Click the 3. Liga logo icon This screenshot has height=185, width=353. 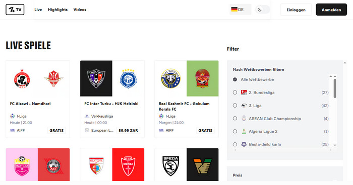point(244,105)
